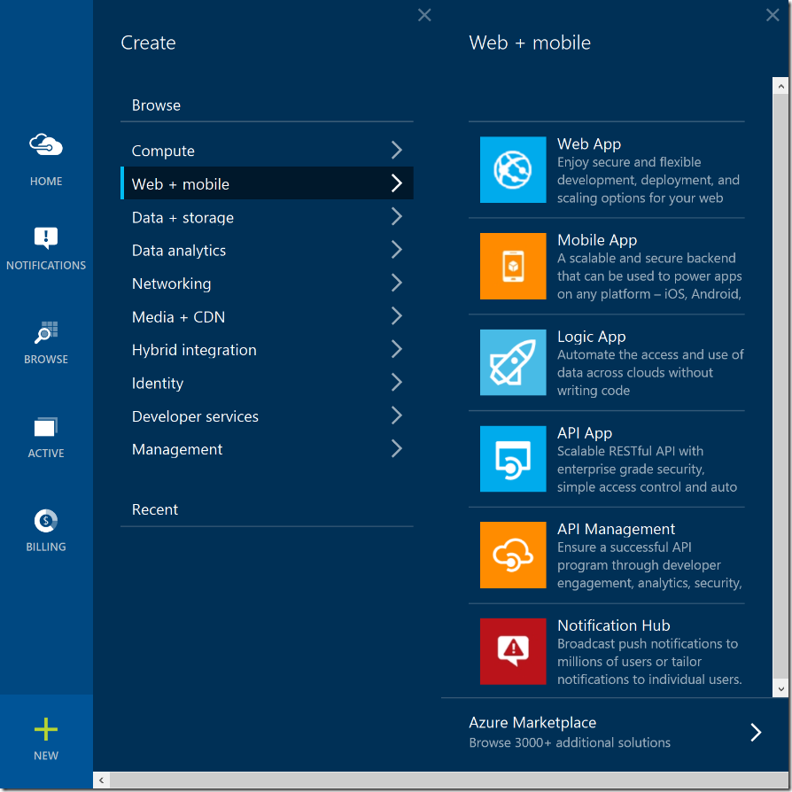Expand the Management category chevron
Viewport: 792px width, 792px height.
396,449
